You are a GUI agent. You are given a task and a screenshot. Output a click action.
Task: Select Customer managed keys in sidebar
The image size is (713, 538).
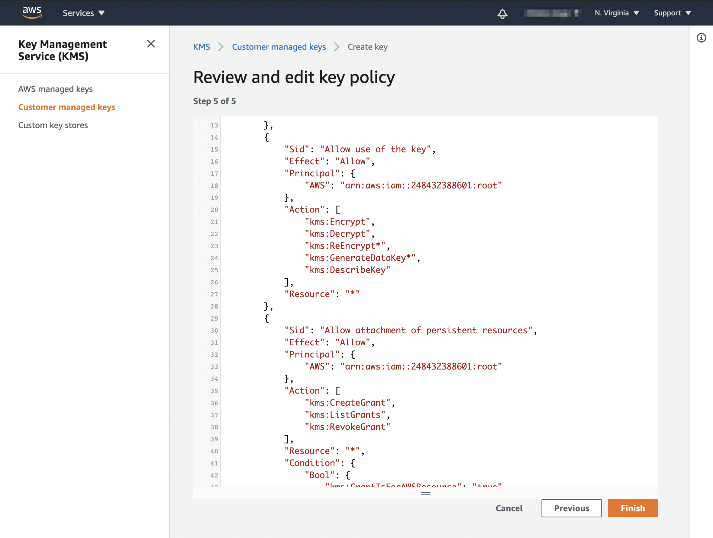click(66, 107)
